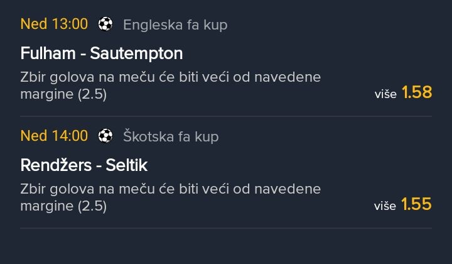Tap the soccer ball icon beside Škotska fa kup
452x264 pixels.
pos(105,136)
